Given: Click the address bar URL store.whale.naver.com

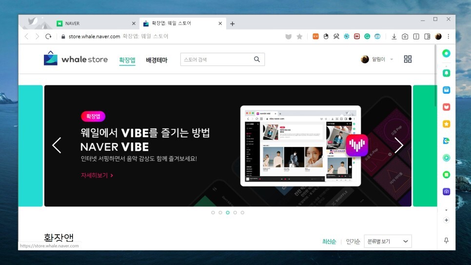Looking at the screenshot, I should (x=94, y=37).
